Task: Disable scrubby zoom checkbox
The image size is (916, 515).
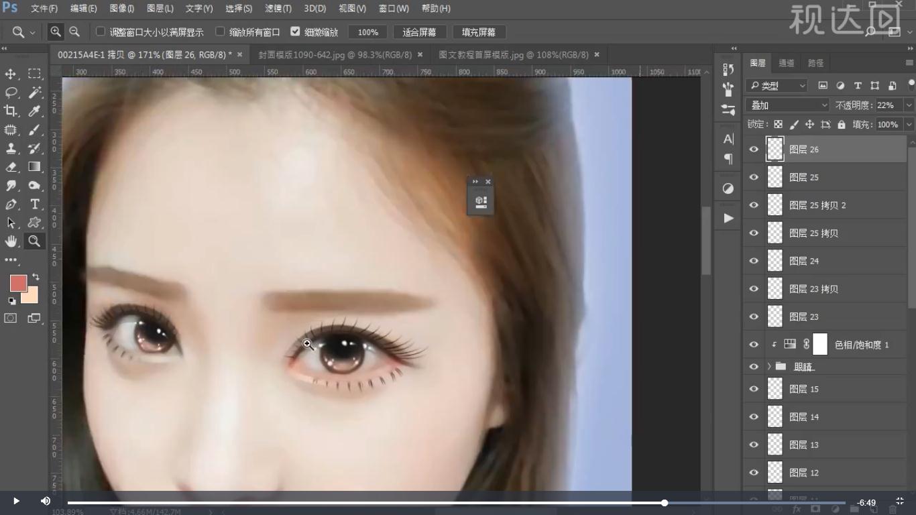Action: point(295,32)
